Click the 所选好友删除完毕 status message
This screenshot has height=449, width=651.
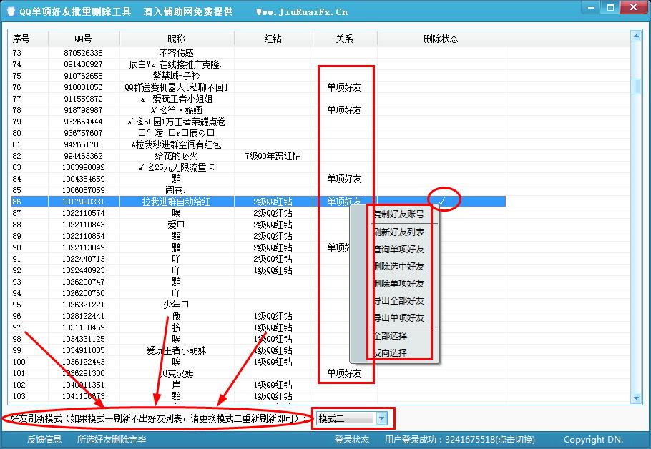[112, 440]
